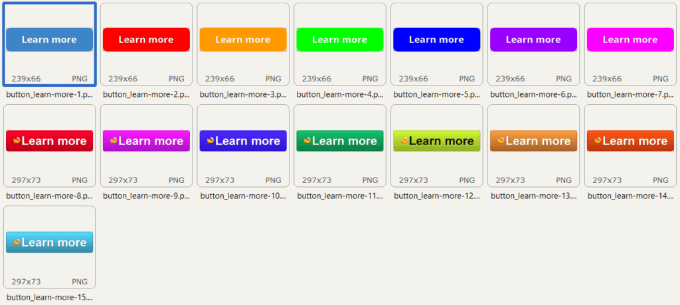
Task: Choose the flat orange Learn more thumbnail
Action: click(x=243, y=40)
